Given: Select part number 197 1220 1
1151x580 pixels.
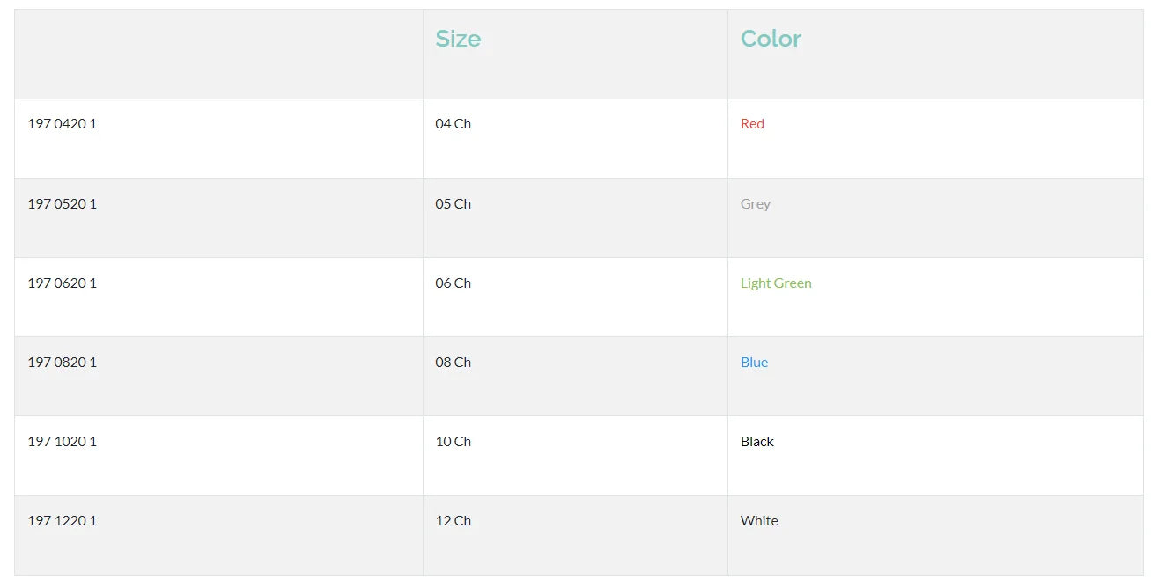Looking at the screenshot, I should (63, 521).
